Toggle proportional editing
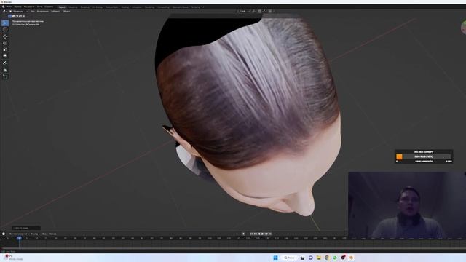 click(270, 12)
